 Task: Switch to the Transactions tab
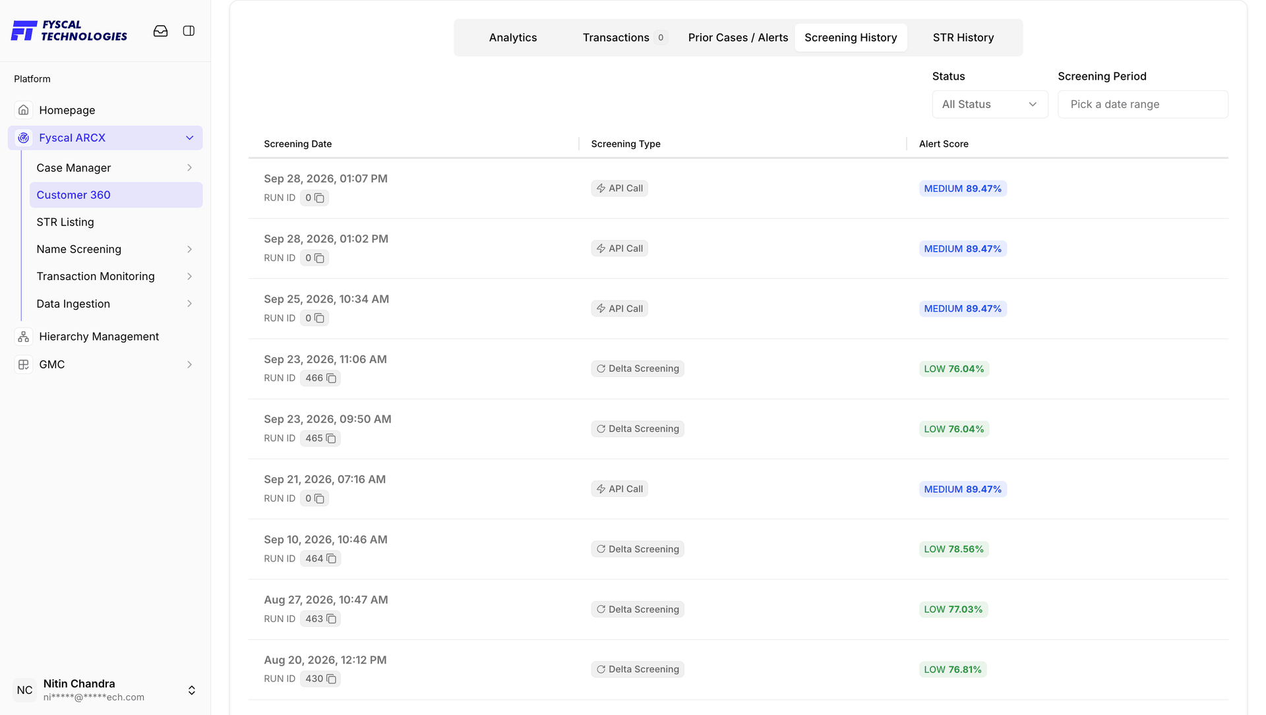click(x=624, y=38)
